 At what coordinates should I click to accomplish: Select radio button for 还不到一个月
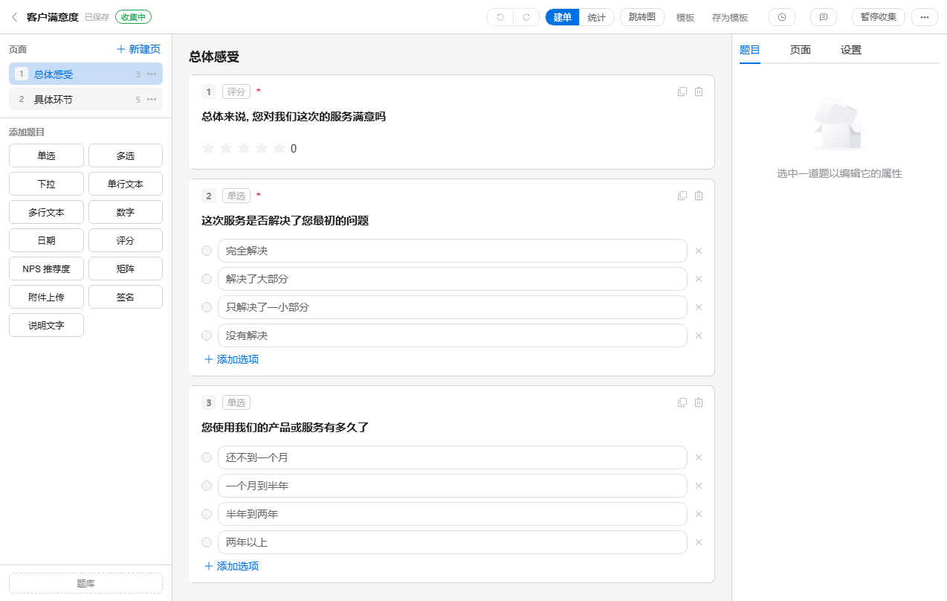coord(207,457)
